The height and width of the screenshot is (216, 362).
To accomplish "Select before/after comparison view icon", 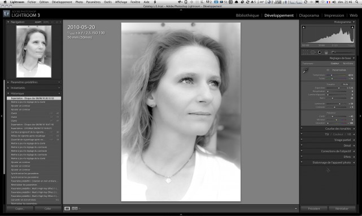I will click(x=75, y=209).
